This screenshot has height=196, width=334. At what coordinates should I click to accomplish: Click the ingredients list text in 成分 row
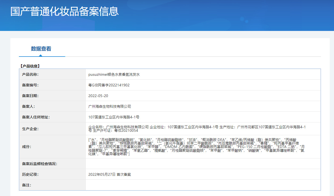197,147
